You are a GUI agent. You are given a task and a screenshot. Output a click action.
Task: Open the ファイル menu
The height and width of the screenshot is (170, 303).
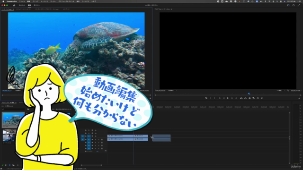(x=22, y=1)
